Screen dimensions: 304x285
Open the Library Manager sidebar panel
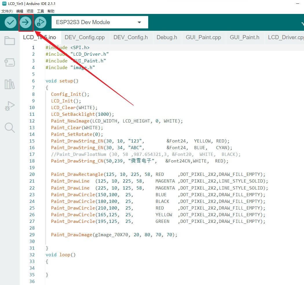tap(10, 84)
